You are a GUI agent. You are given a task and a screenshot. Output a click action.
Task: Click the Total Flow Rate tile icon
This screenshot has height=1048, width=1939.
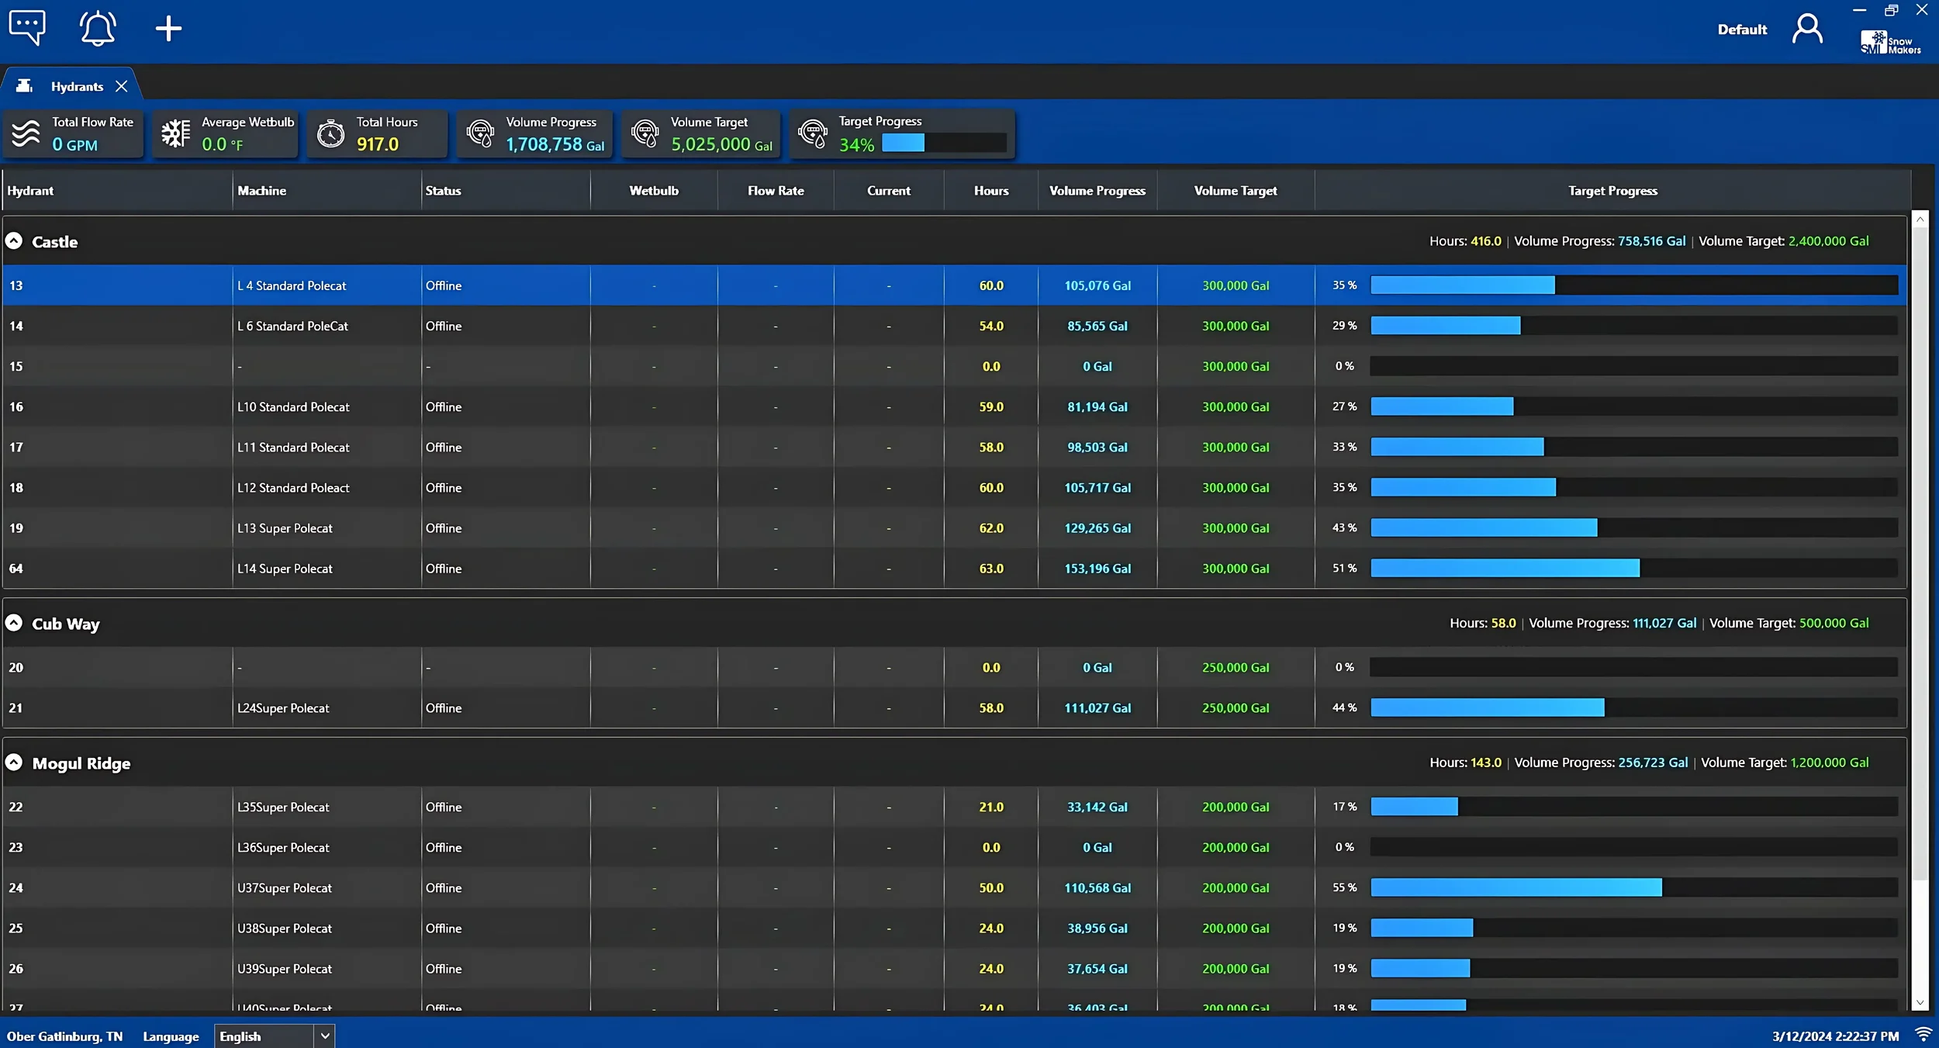[26, 133]
